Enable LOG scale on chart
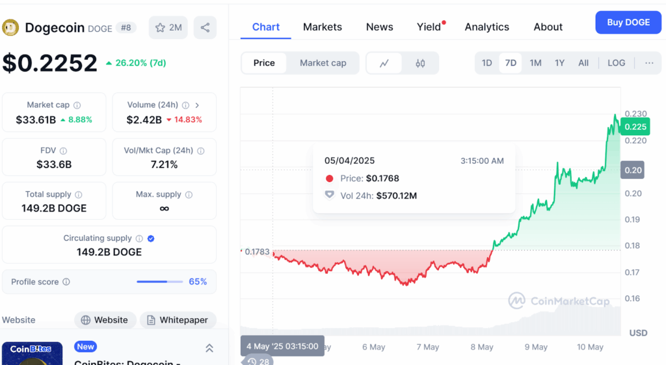666x365 pixels. click(x=616, y=63)
